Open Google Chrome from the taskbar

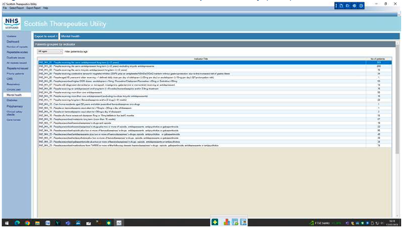(x=27, y=223)
